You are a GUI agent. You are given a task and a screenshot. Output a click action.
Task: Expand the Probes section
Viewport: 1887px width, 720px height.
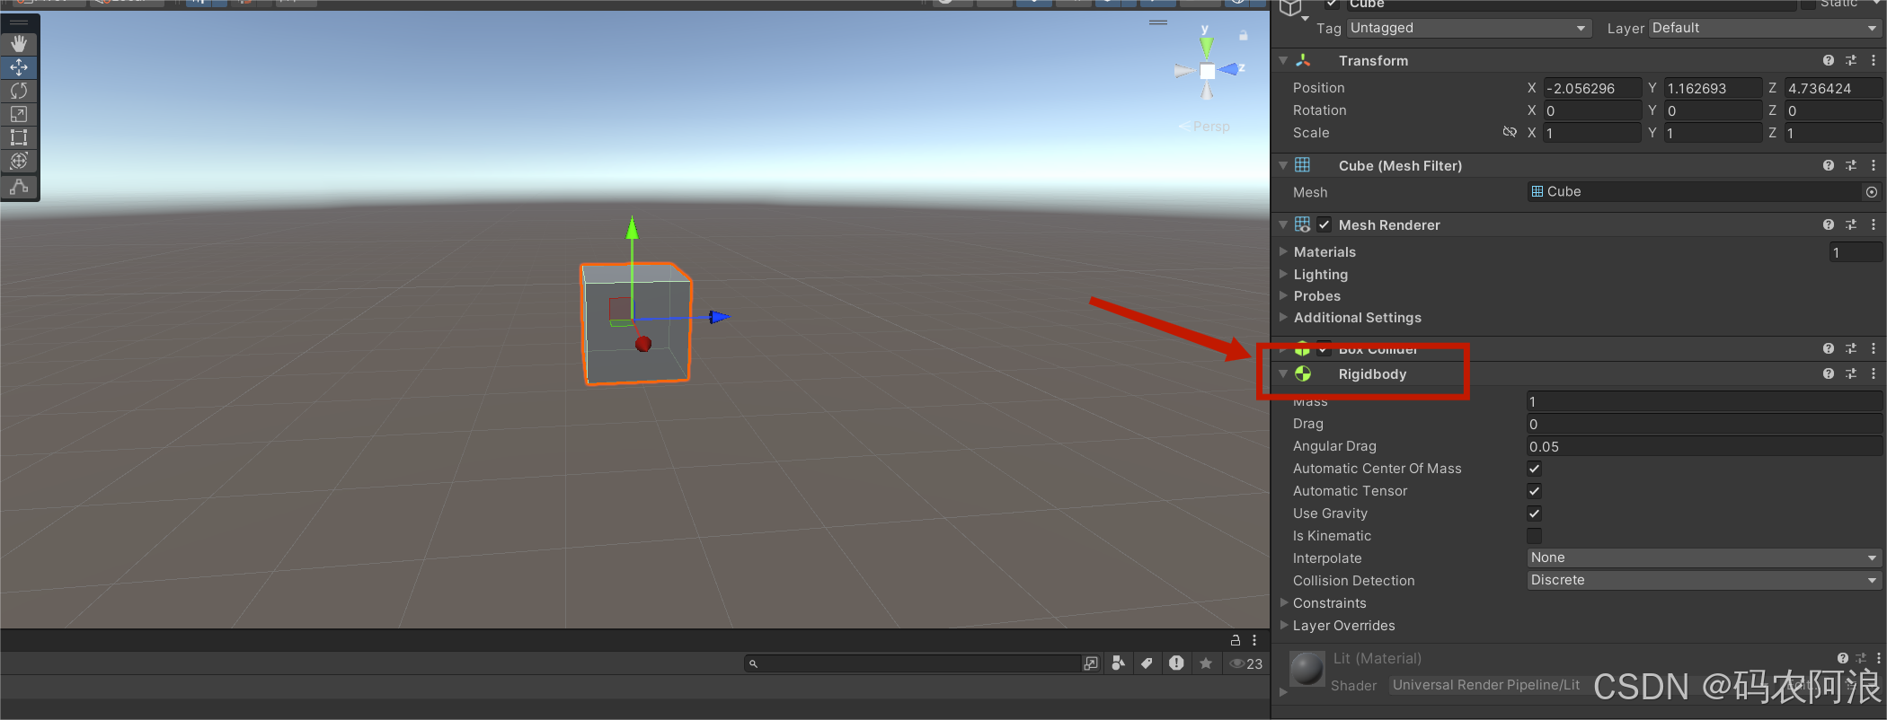tap(1284, 295)
